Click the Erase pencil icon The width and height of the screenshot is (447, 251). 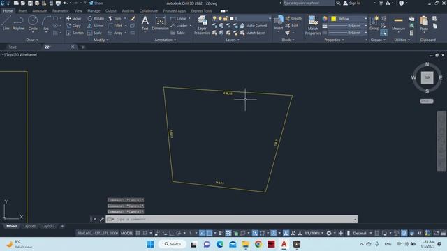[x=133, y=19]
